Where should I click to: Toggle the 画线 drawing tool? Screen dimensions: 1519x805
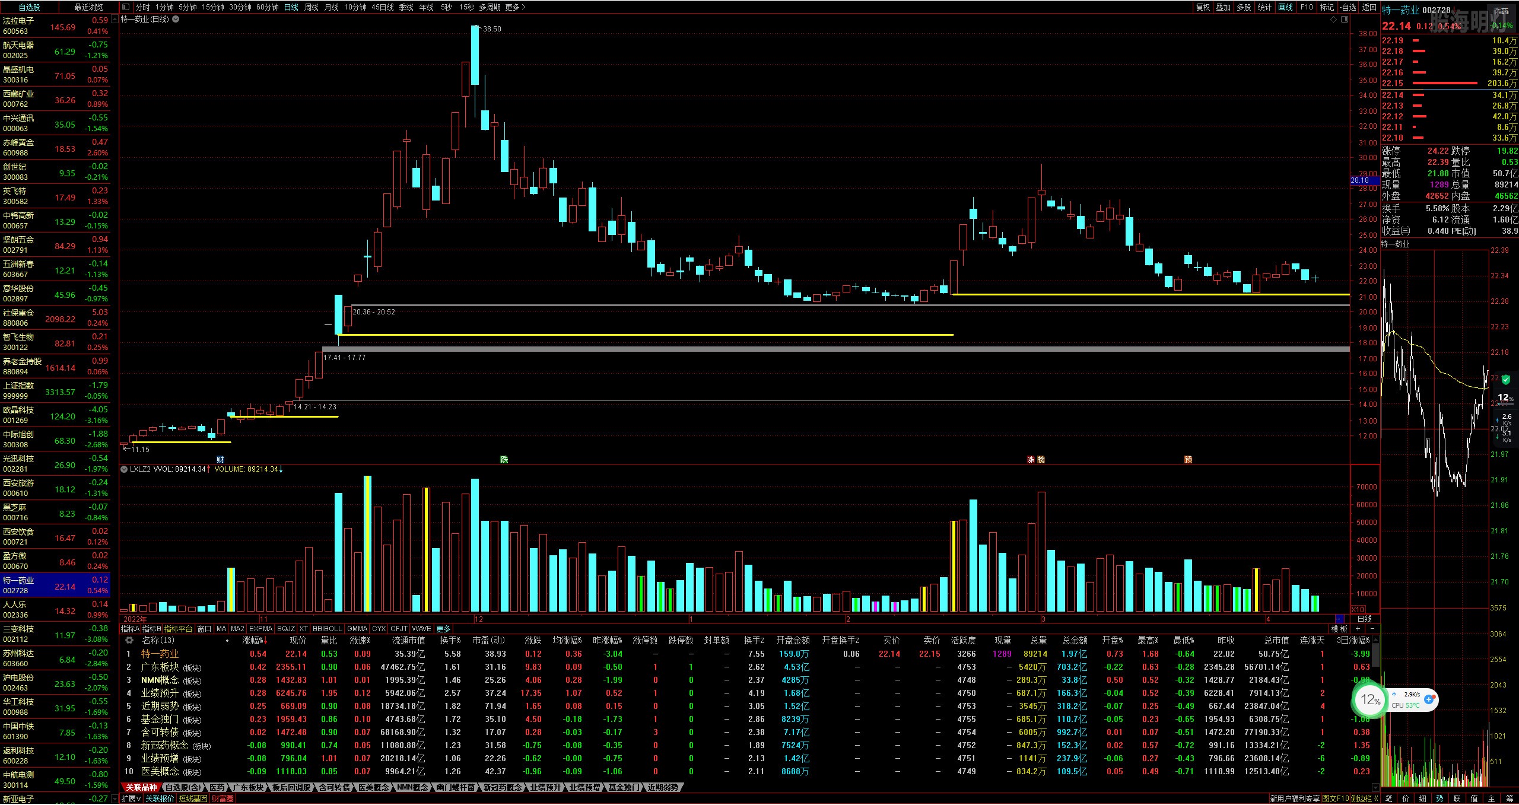(1285, 7)
